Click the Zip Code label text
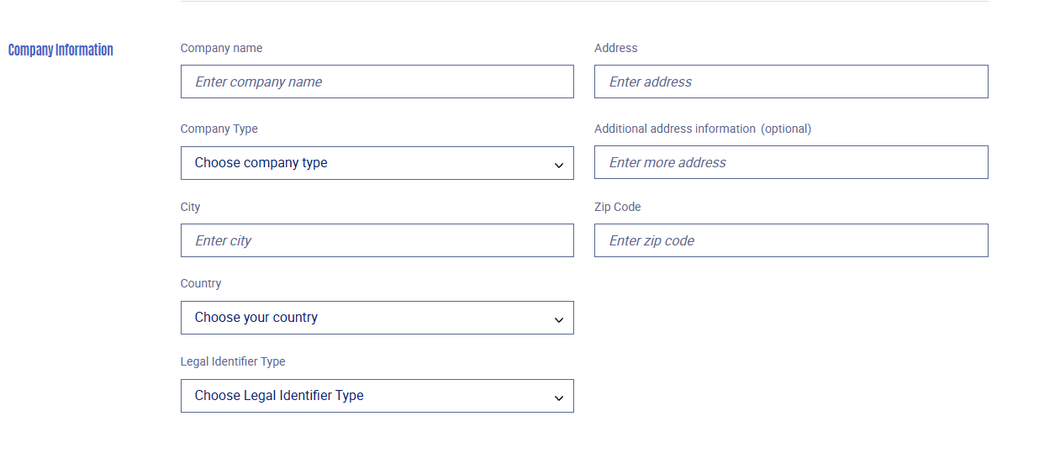 pos(618,207)
